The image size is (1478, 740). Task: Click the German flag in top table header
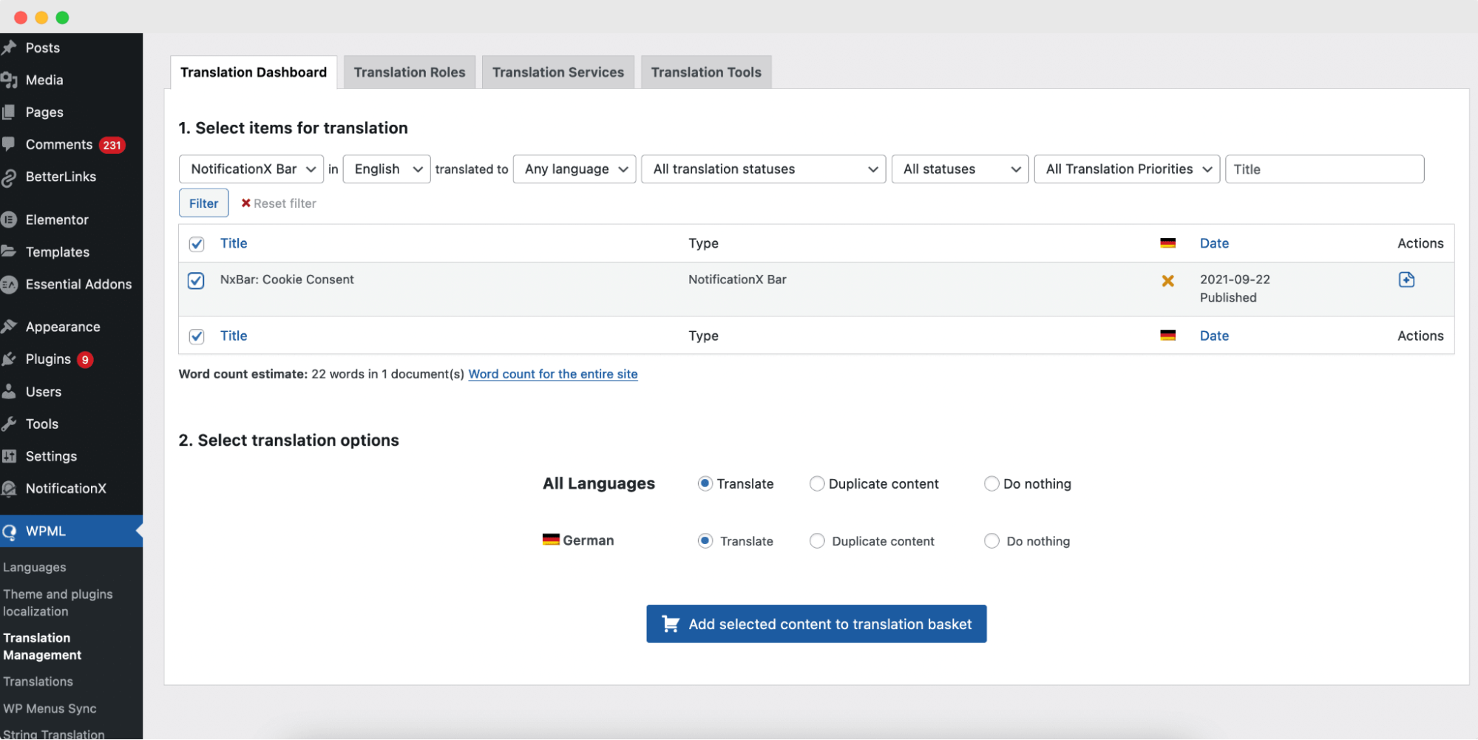[x=1168, y=243]
